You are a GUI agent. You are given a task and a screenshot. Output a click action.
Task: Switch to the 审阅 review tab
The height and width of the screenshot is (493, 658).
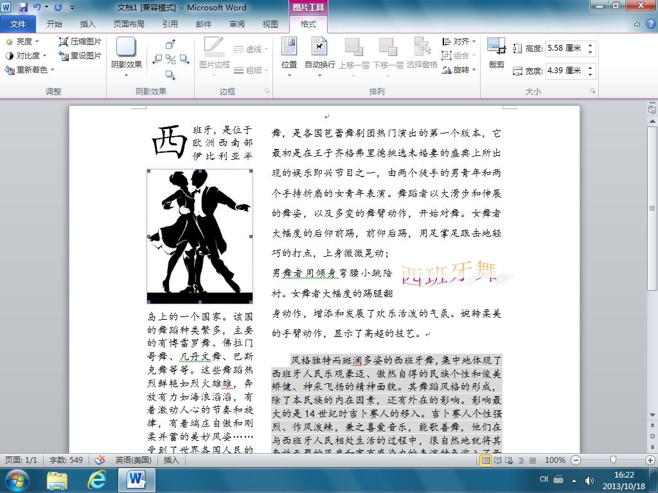(x=236, y=24)
